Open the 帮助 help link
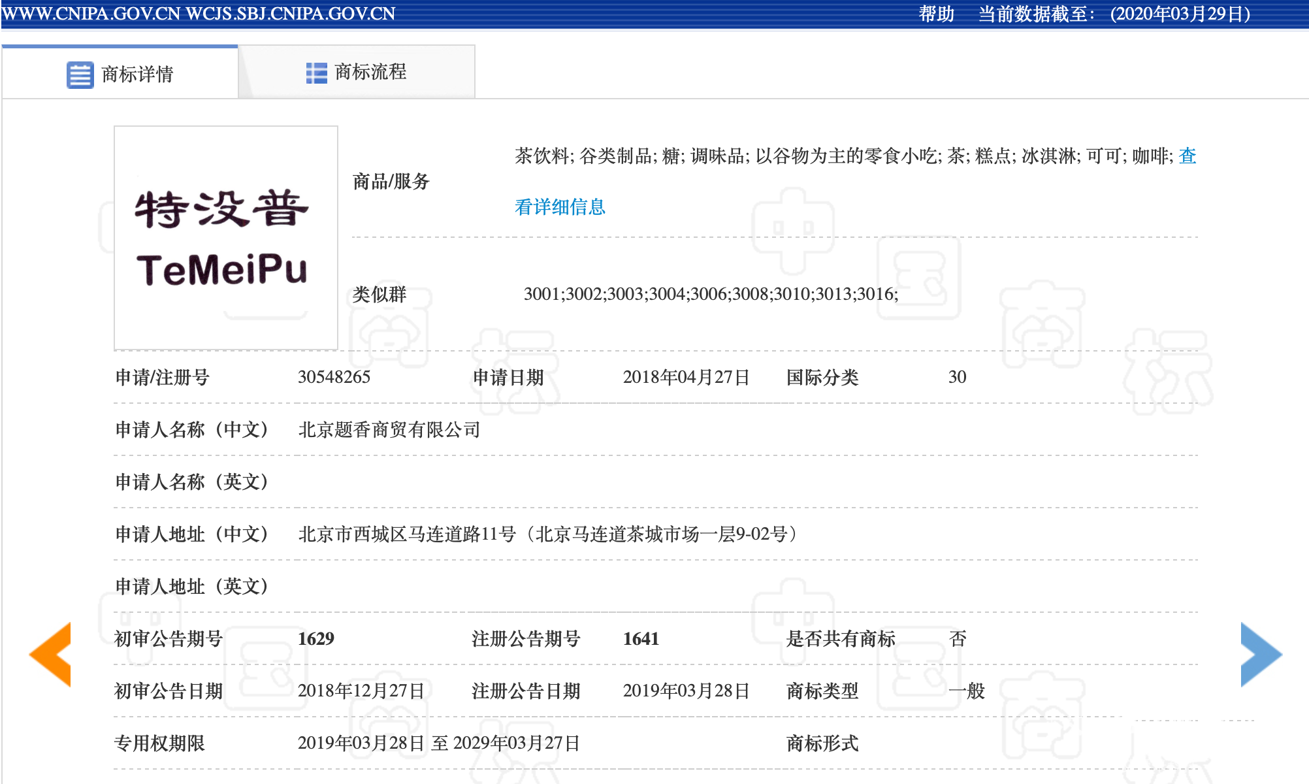The image size is (1309, 784). (x=936, y=14)
